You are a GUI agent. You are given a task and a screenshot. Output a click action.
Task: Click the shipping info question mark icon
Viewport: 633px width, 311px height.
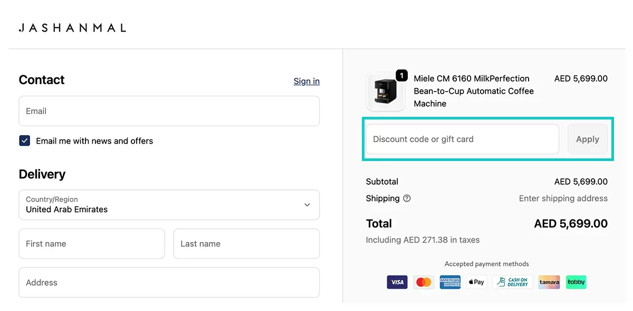(x=407, y=198)
